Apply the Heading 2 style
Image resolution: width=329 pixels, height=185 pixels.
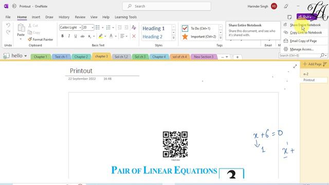(153, 36)
